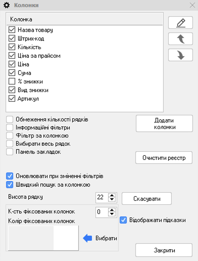Increase row height with up stepper arrow
Image resolution: width=198 pixels, height=261 pixels.
[112, 195]
